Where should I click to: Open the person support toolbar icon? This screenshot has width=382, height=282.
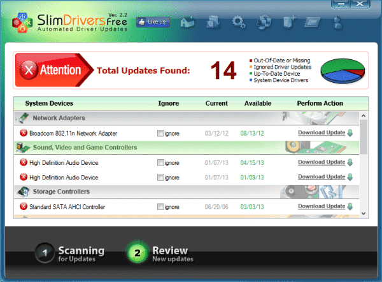click(338, 23)
